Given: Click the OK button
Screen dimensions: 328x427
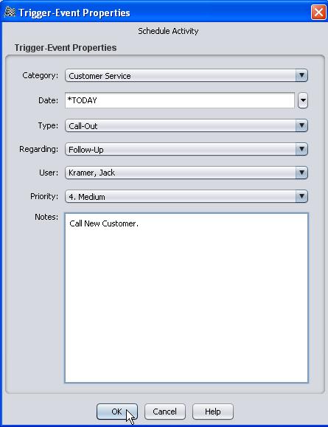Looking at the screenshot, I should tap(117, 412).
